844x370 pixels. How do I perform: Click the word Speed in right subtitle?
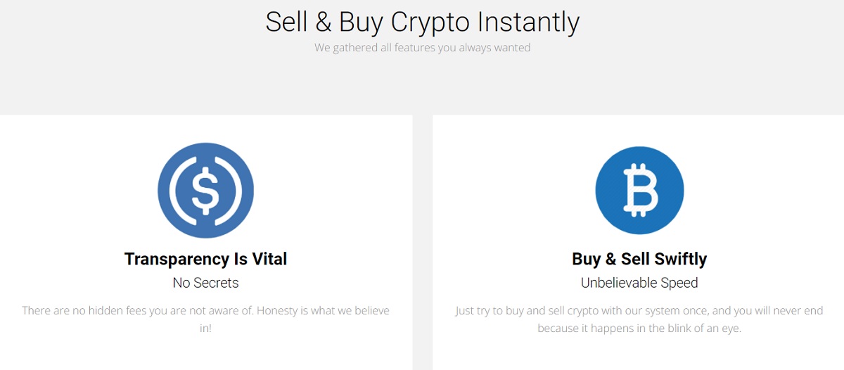[679, 283]
